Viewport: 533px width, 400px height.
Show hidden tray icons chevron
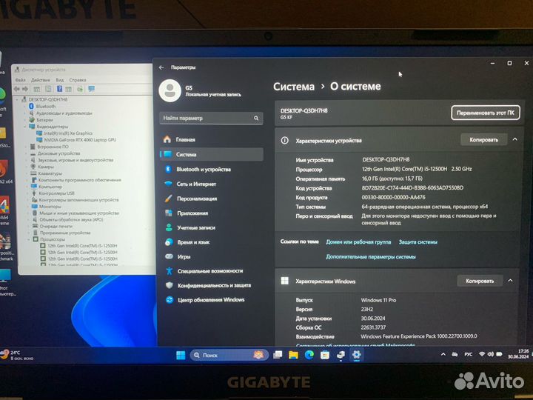point(443,354)
